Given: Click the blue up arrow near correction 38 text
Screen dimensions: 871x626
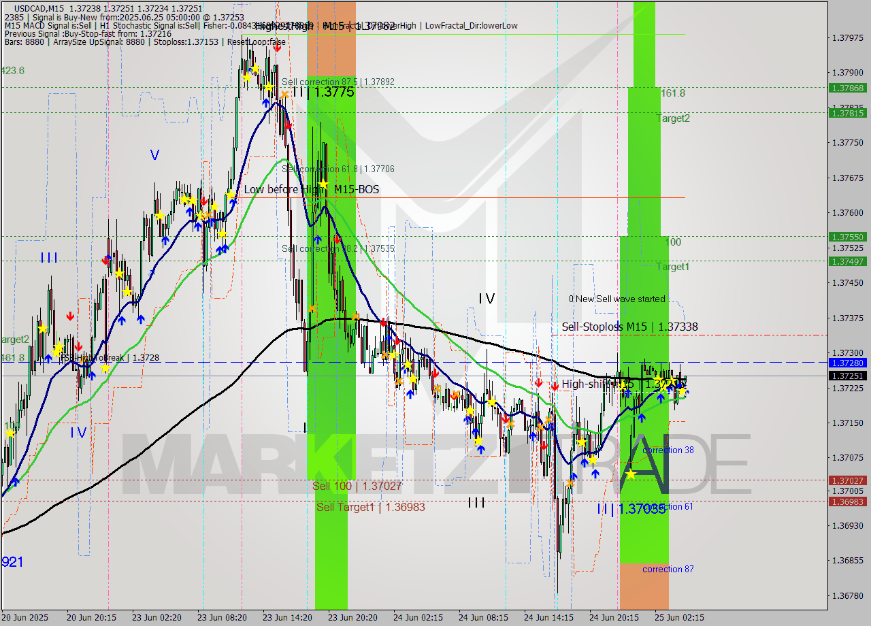Looking at the screenshot, I should pos(642,418).
